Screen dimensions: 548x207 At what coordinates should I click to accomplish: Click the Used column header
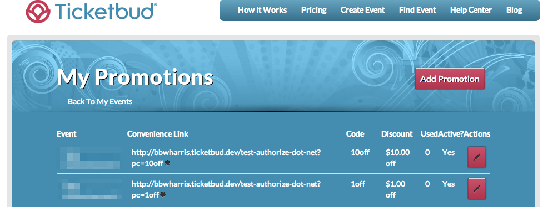(x=429, y=134)
